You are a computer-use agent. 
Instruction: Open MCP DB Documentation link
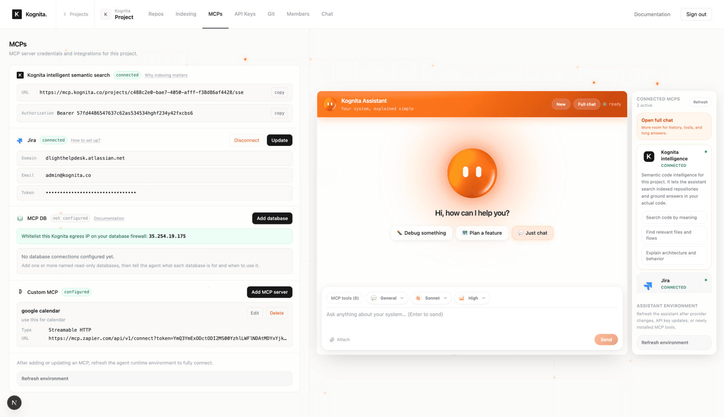click(109, 219)
